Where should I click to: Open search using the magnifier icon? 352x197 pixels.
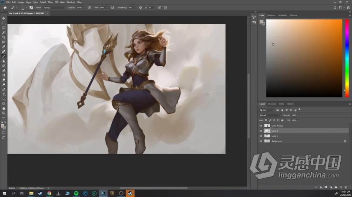pyautogui.click(x=335, y=8)
